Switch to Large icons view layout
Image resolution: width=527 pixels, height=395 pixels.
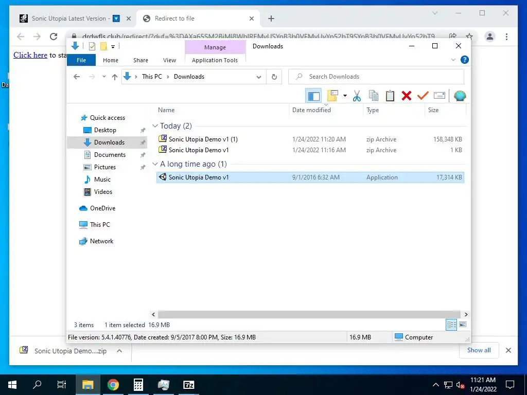coord(463,325)
